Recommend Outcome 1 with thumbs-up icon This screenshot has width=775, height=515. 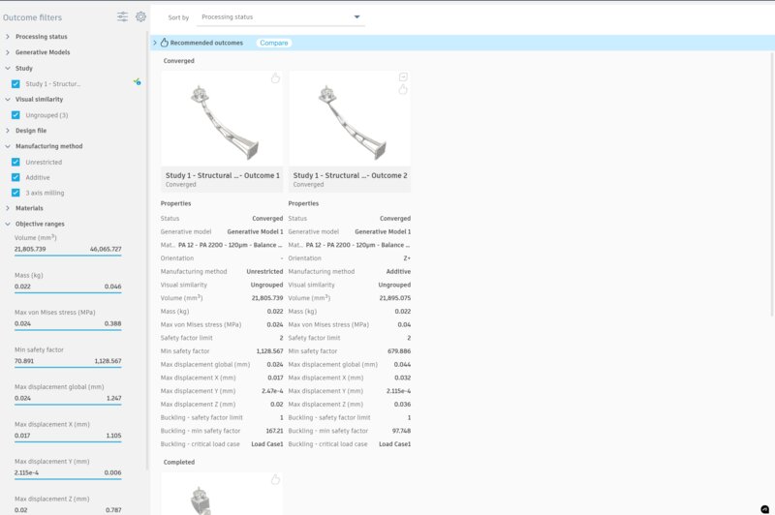tap(275, 78)
